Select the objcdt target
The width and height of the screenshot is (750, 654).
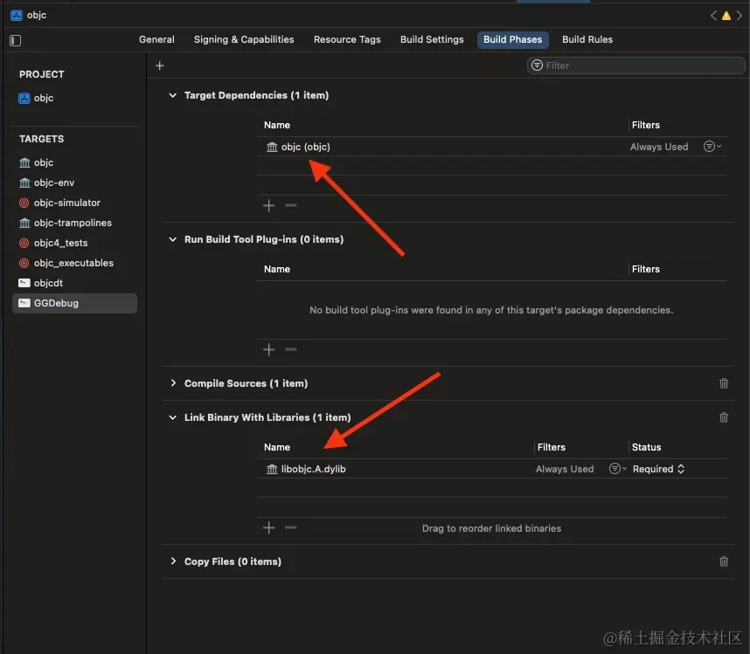point(41,283)
